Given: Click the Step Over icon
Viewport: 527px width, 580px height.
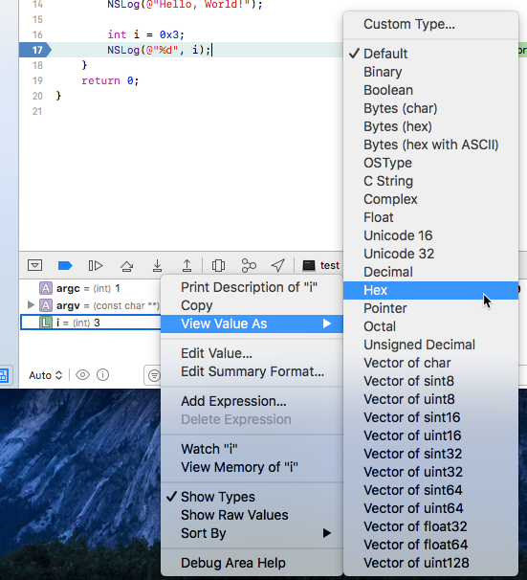Looking at the screenshot, I should point(127,265).
